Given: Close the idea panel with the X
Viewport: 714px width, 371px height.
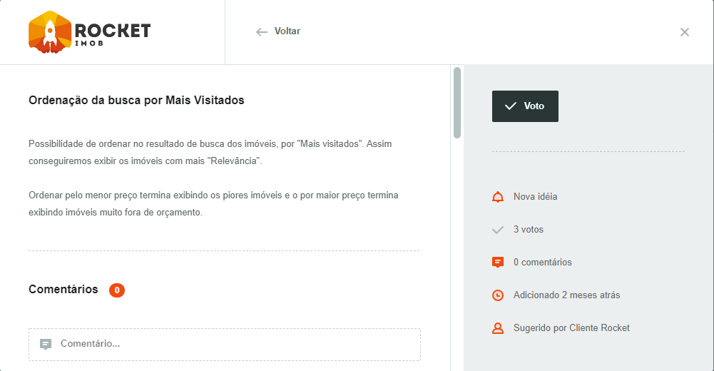Looking at the screenshot, I should tap(685, 32).
